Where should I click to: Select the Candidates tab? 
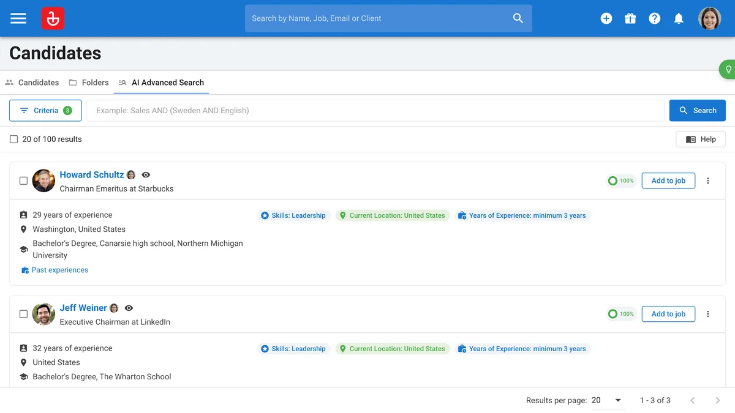(32, 83)
